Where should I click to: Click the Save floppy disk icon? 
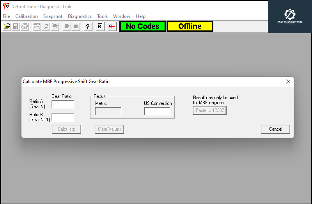[x=16, y=27]
